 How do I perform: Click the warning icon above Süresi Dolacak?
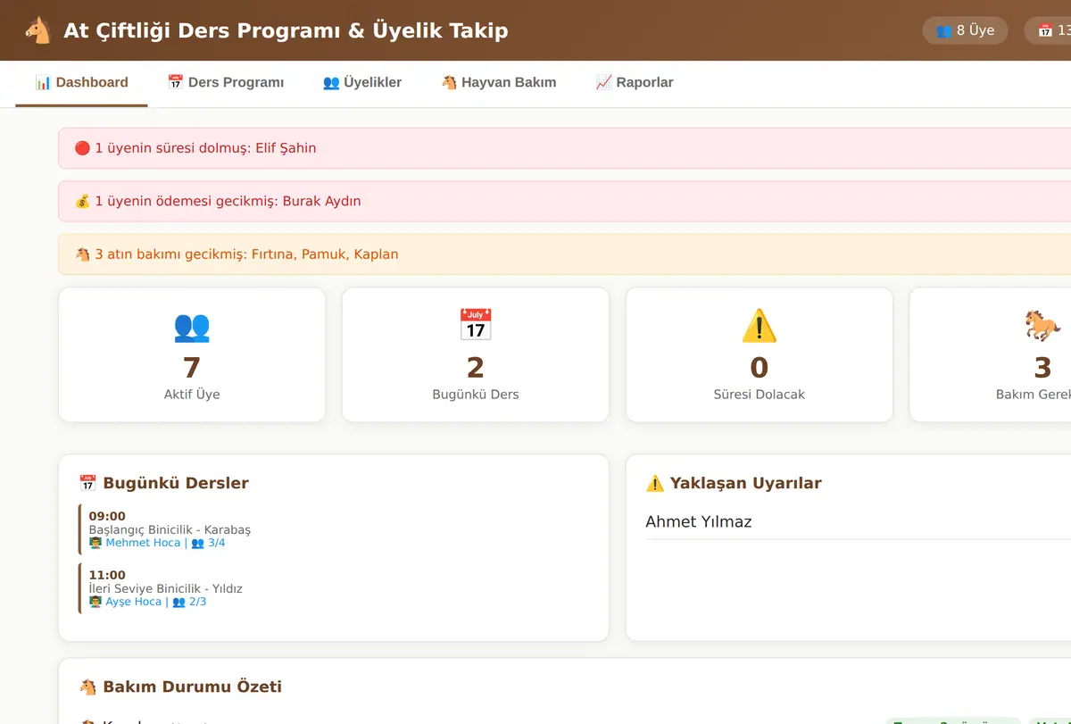click(x=760, y=326)
